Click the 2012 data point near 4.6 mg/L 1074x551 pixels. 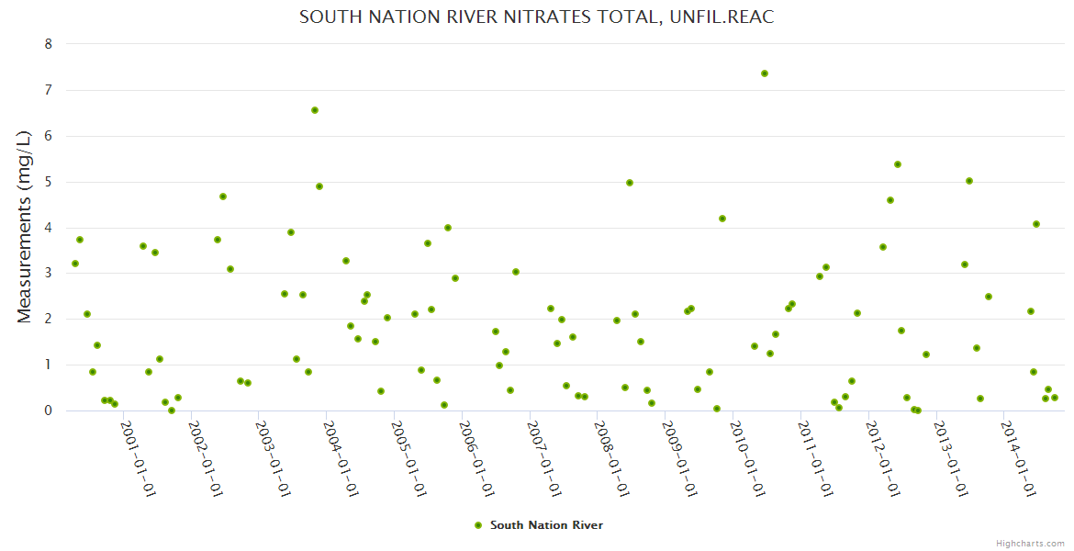pyautogui.click(x=890, y=200)
